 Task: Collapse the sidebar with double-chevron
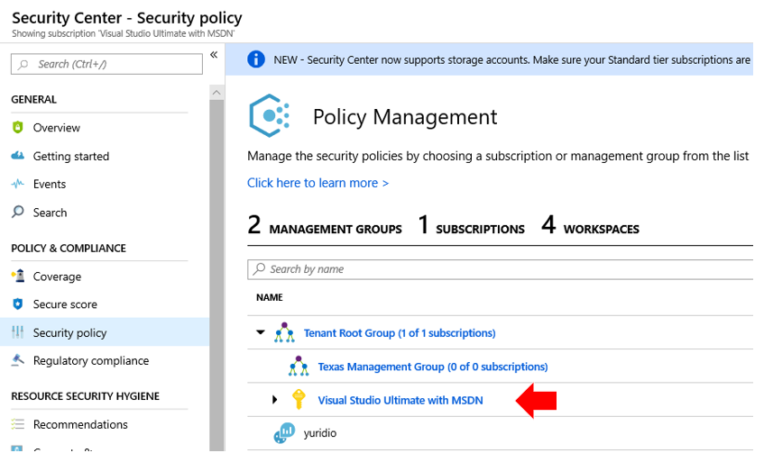click(x=214, y=55)
